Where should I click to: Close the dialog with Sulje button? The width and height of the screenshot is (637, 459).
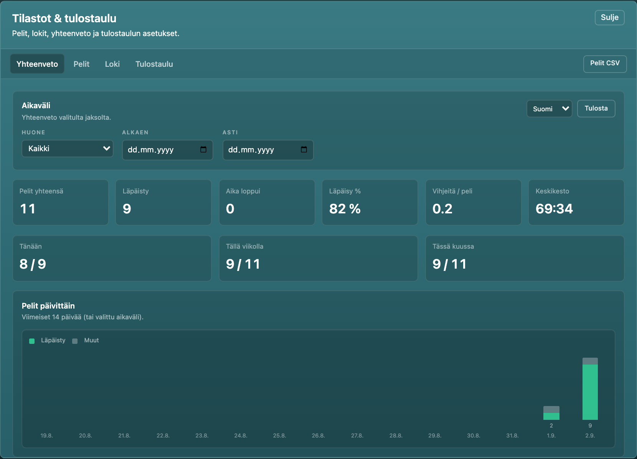point(610,17)
